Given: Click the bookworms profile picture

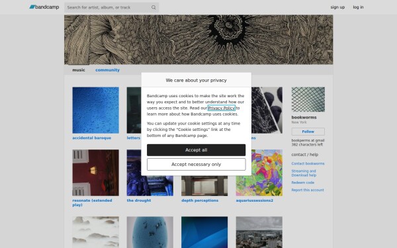Looking at the screenshot, I should coord(308,99).
